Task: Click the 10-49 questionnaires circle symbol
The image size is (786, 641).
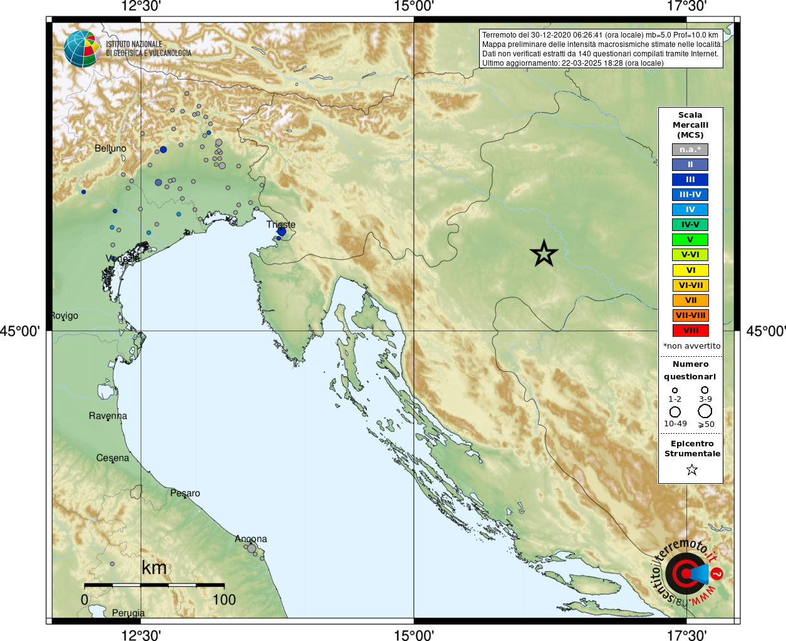Action: (675, 412)
